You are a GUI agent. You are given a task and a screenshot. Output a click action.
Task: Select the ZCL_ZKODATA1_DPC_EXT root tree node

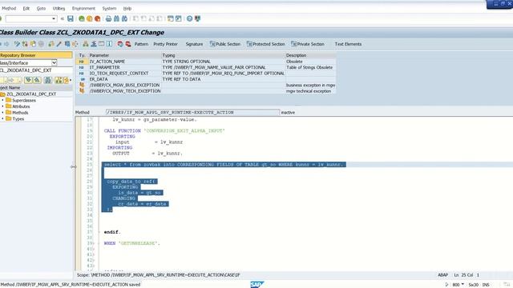point(31,94)
